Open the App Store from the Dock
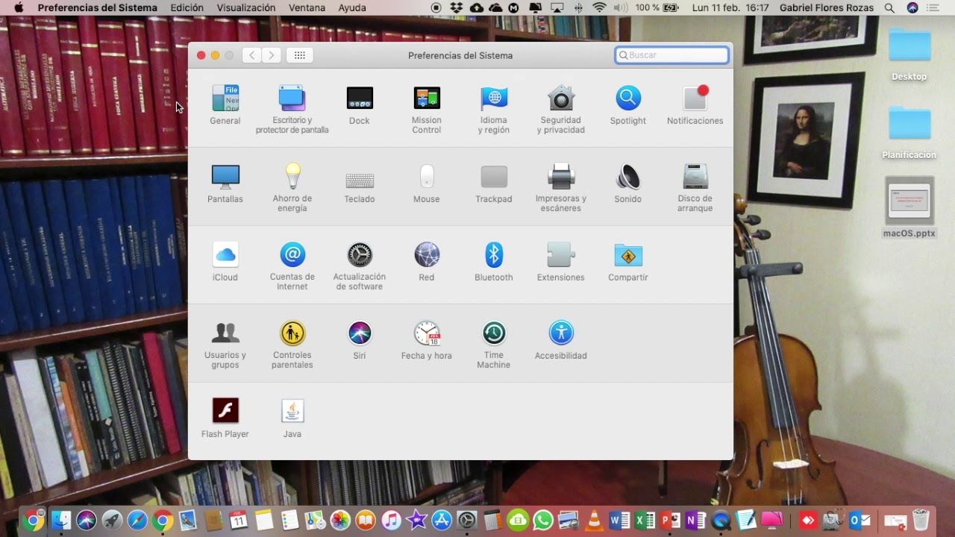 442,520
